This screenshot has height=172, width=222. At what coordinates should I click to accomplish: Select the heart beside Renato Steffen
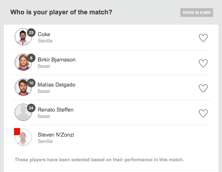pyautogui.click(x=203, y=113)
